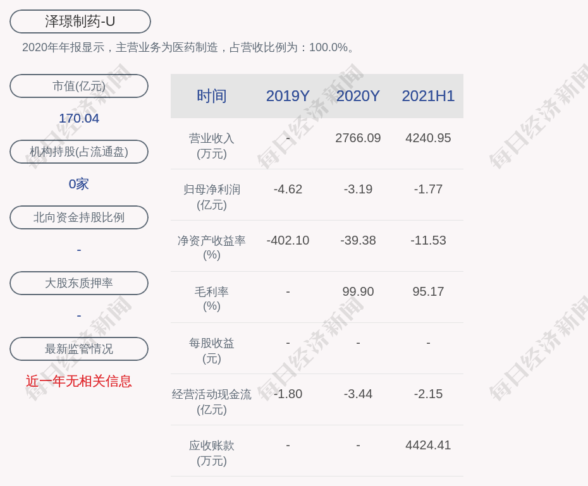The width and height of the screenshot is (588, 486).
Task: Click the market value 170.04
Action: coord(79,118)
